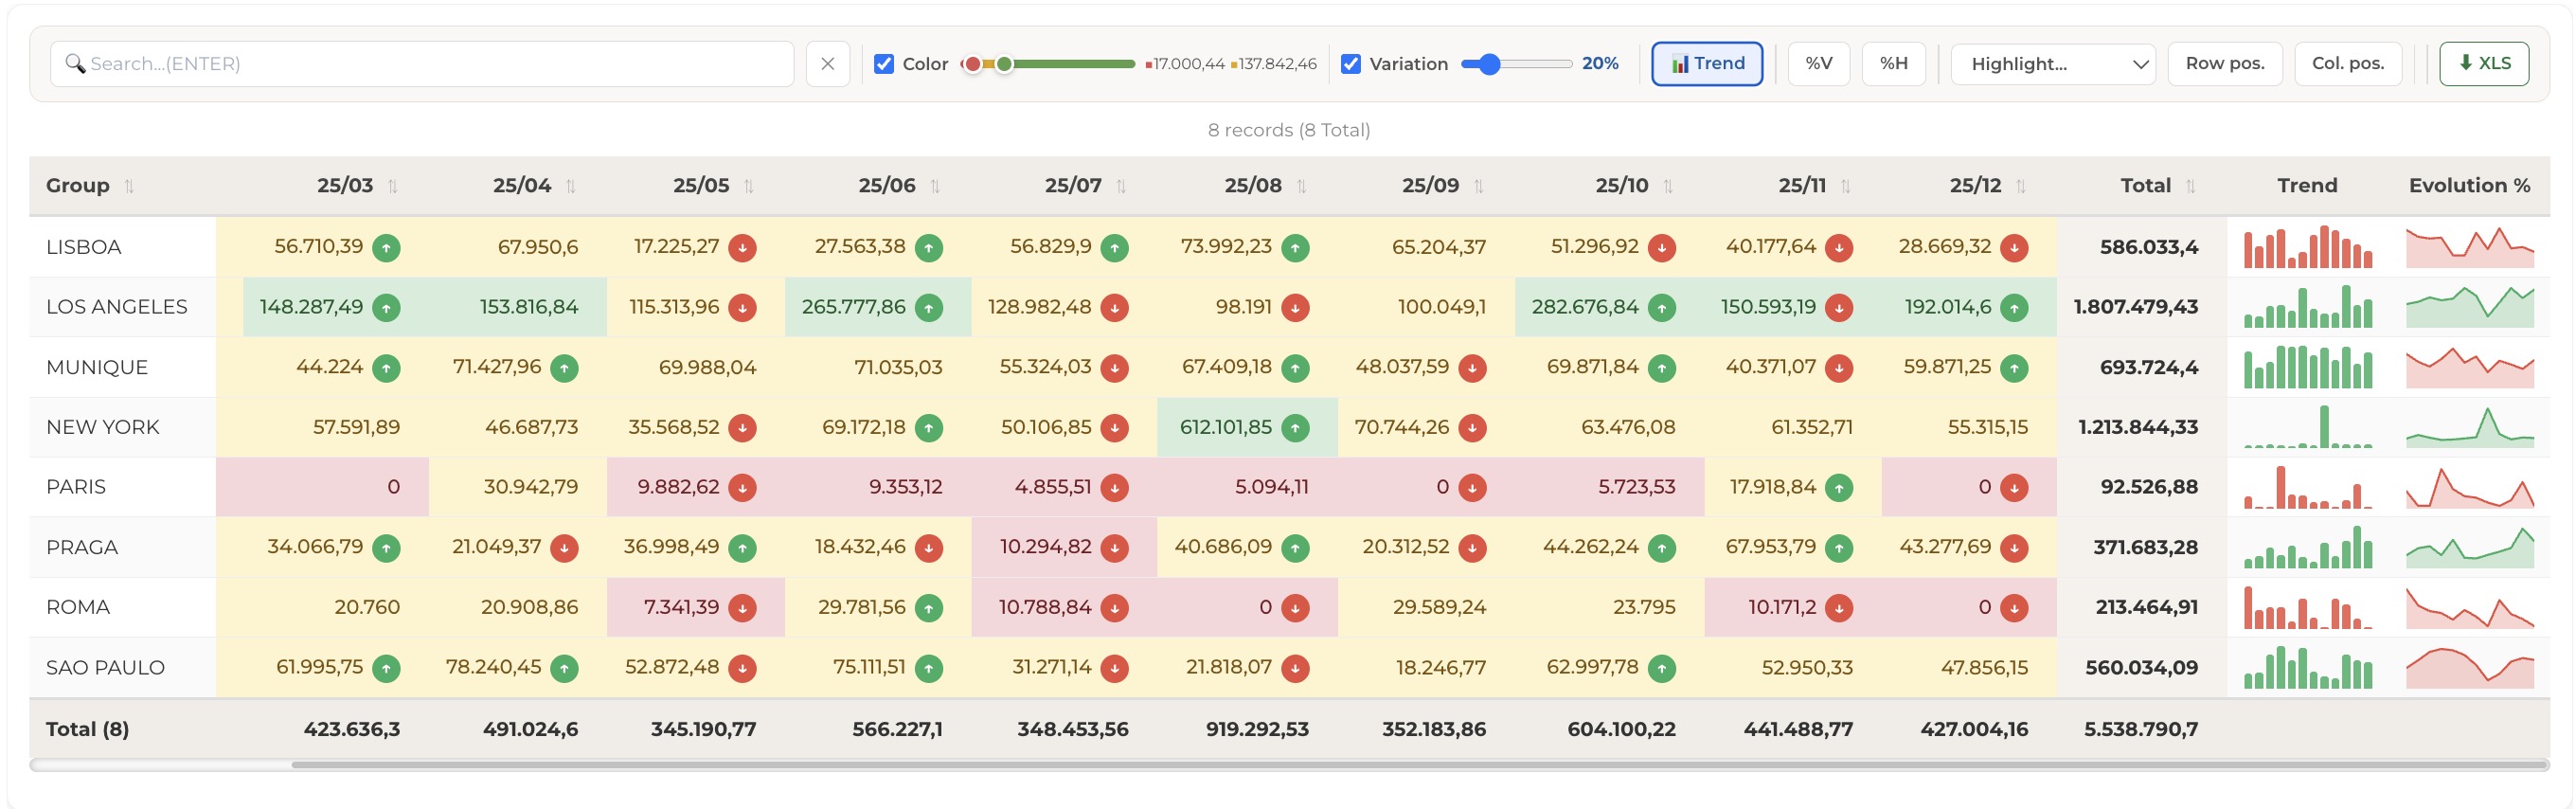Toggle the Trend button

(x=1706, y=64)
